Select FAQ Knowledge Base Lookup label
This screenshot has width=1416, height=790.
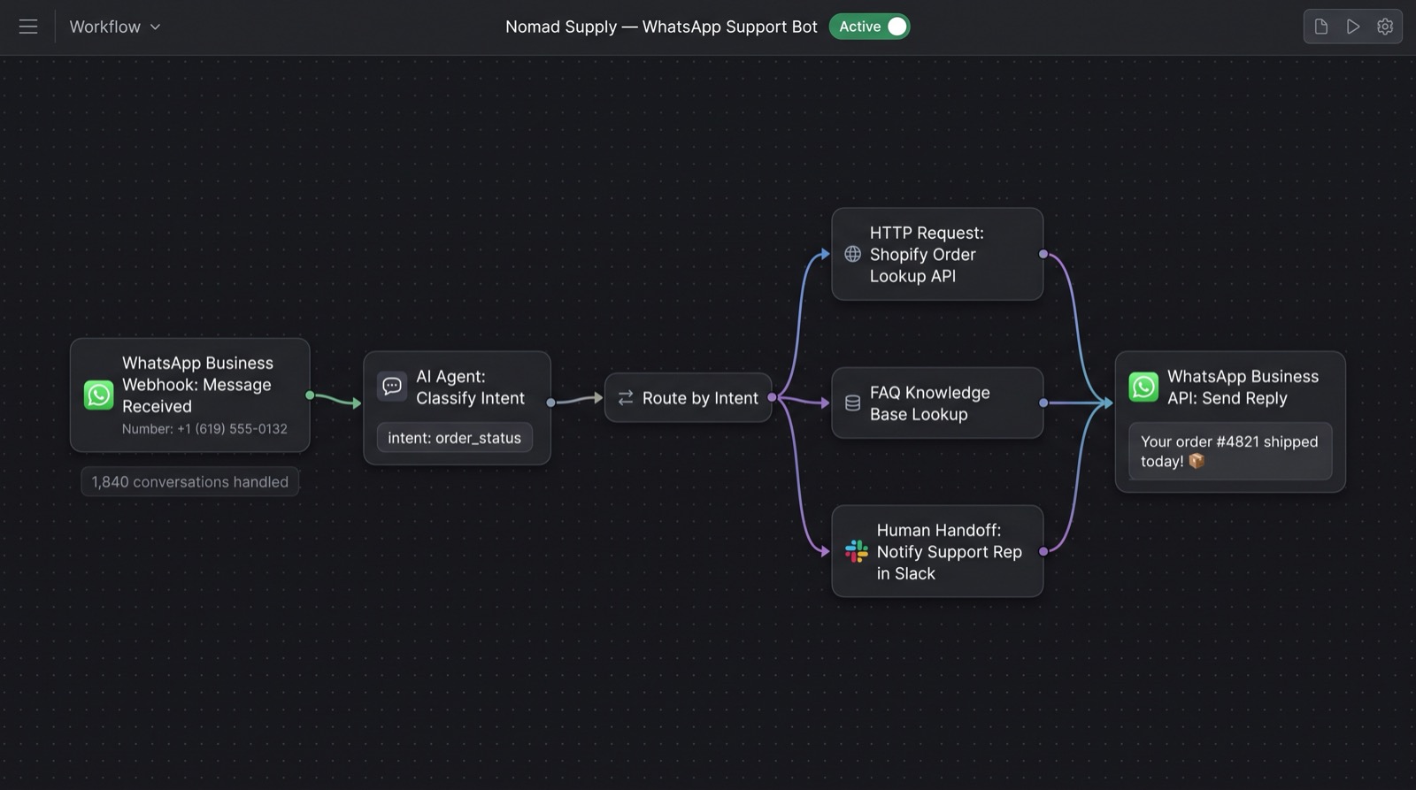tap(930, 403)
